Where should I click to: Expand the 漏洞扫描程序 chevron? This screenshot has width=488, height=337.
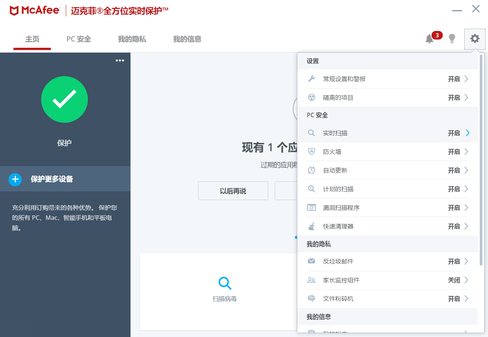[x=466, y=207]
